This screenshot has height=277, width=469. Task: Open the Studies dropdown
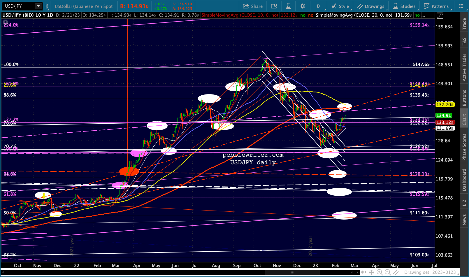[404, 6]
